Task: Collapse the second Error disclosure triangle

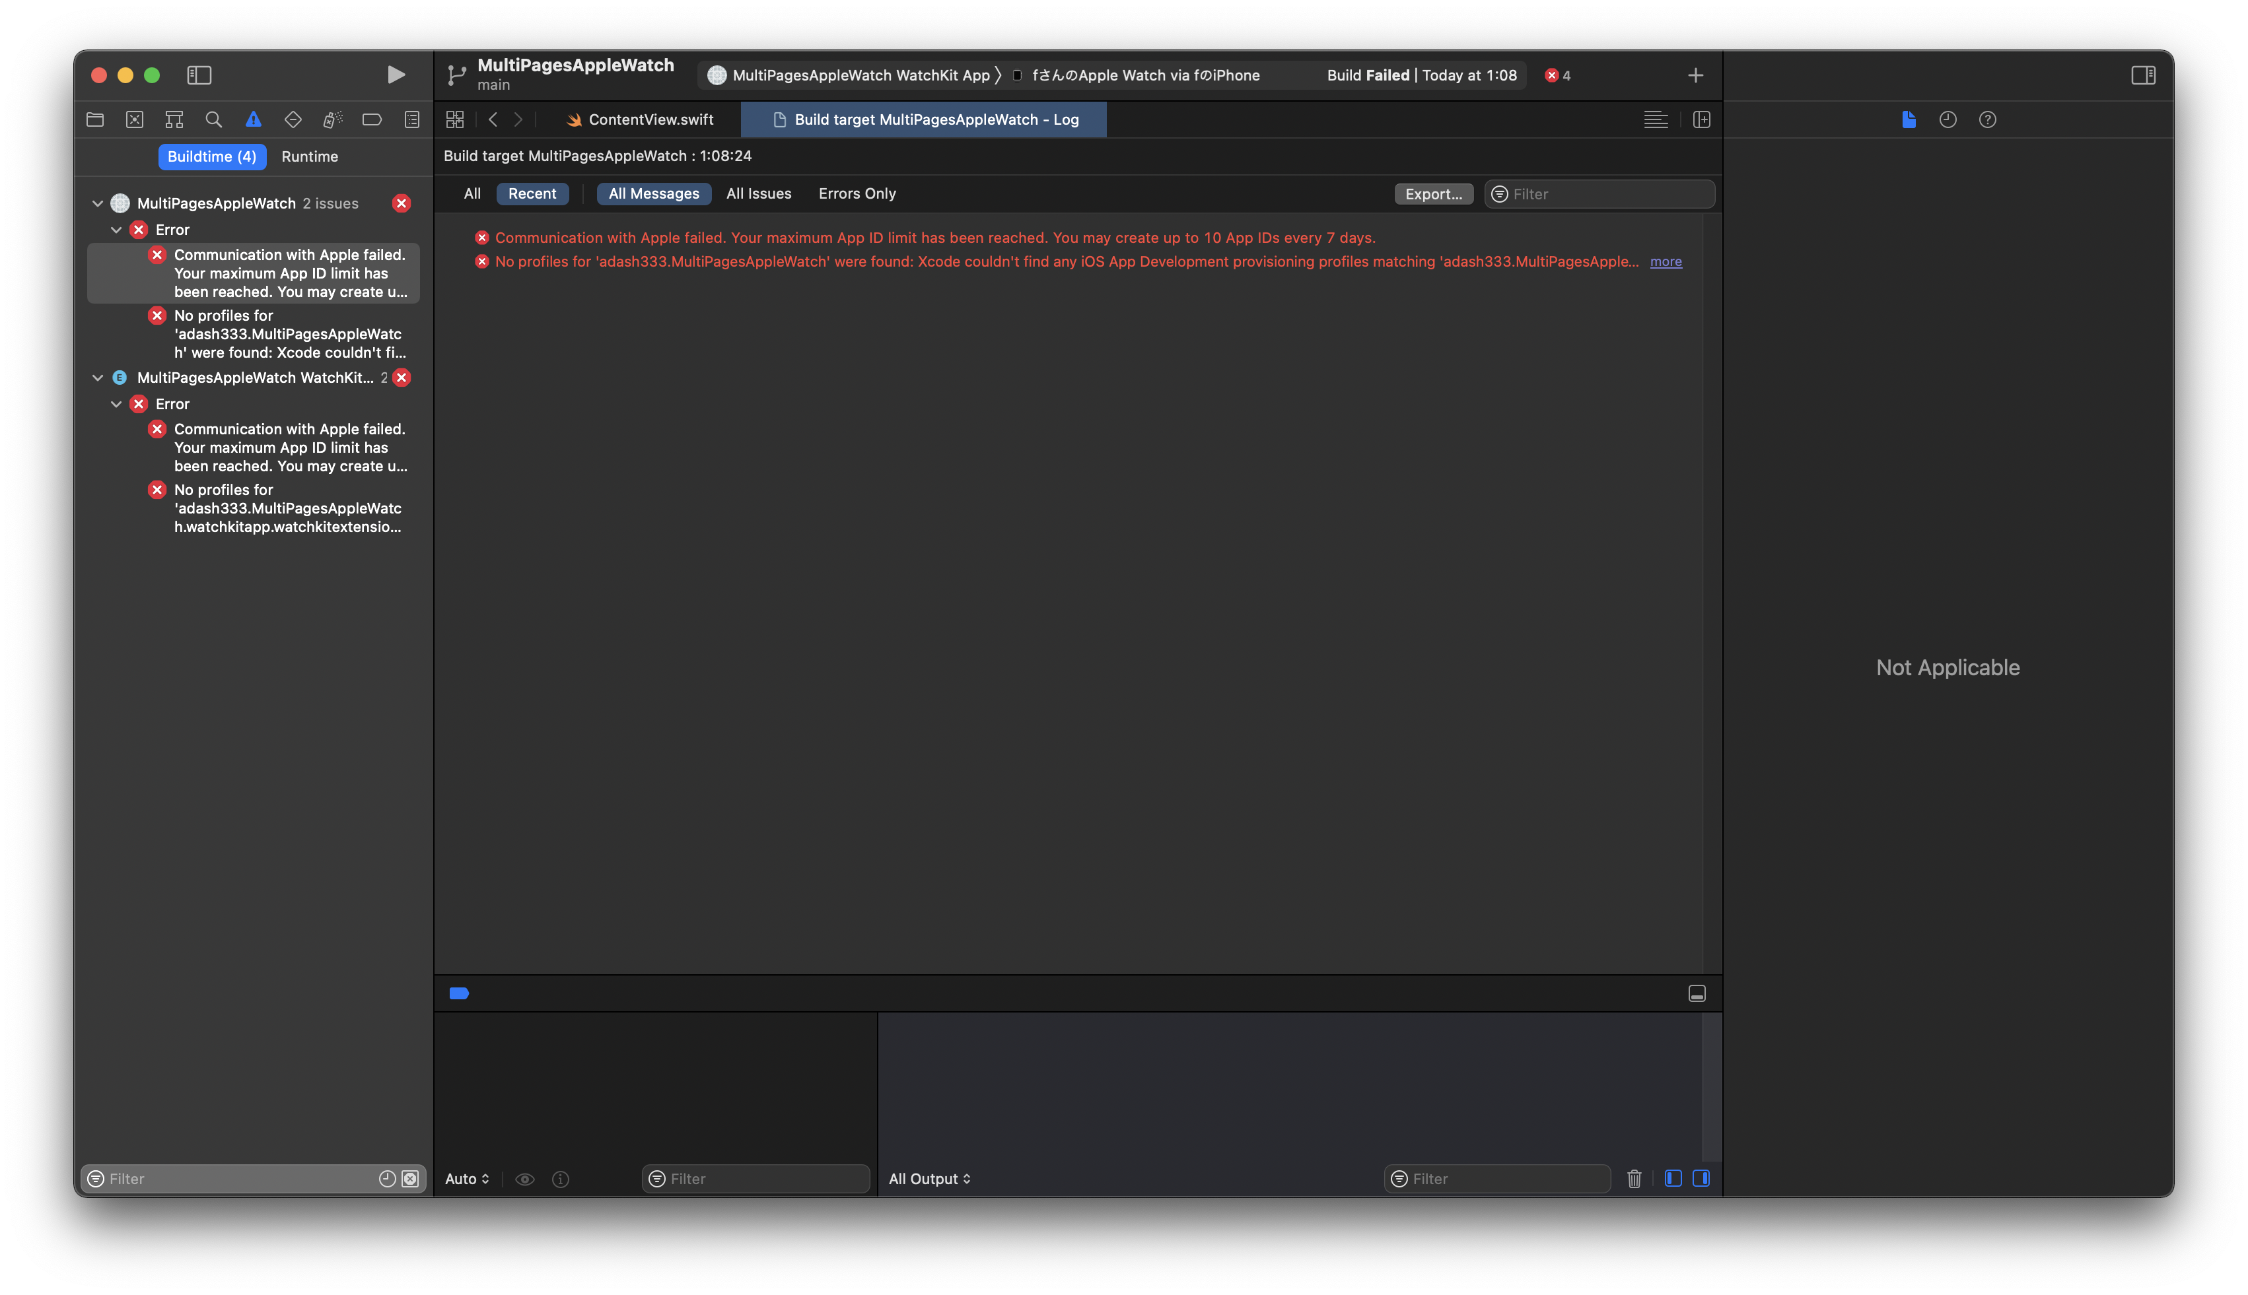Action: point(117,404)
